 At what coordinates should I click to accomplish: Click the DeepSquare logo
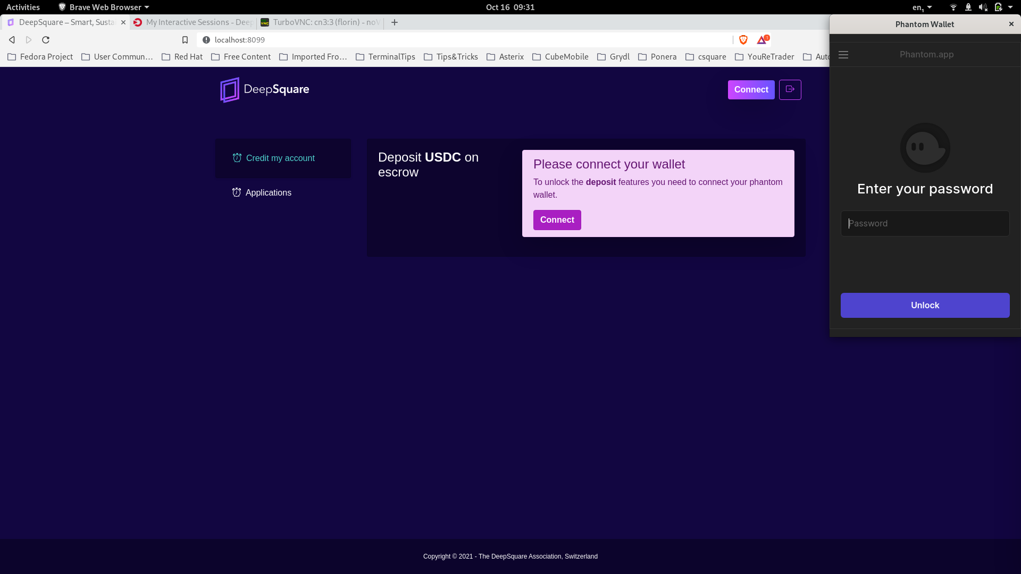pyautogui.click(x=264, y=90)
